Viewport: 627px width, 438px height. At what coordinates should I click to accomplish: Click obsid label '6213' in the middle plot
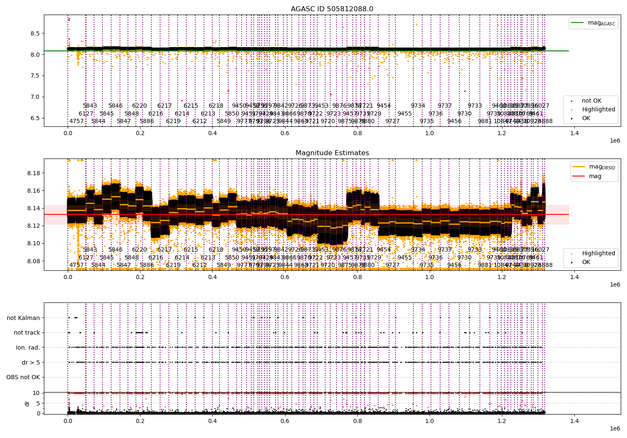tap(208, 258)
